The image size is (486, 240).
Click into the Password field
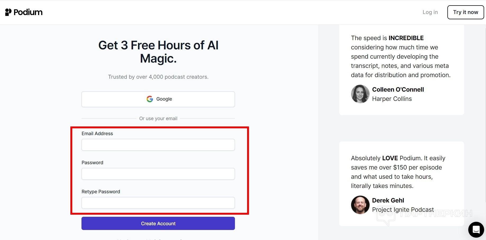(158, 174)
